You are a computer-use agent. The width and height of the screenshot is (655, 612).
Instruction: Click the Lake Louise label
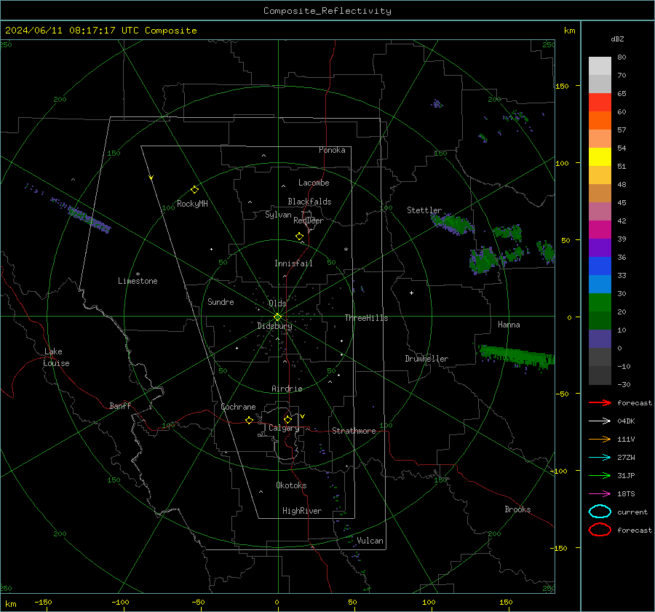point(56,357)
